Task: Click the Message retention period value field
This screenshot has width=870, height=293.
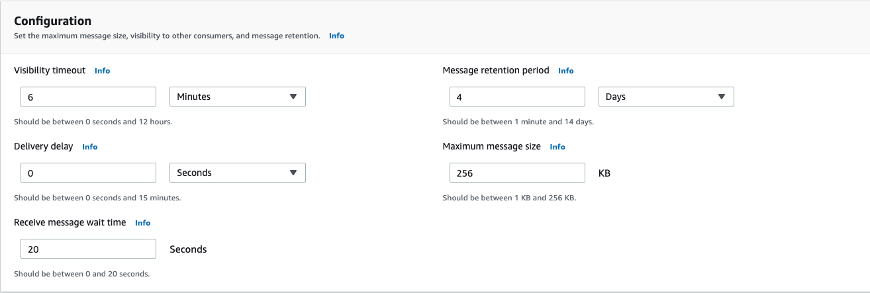Action: coord(516,97)
